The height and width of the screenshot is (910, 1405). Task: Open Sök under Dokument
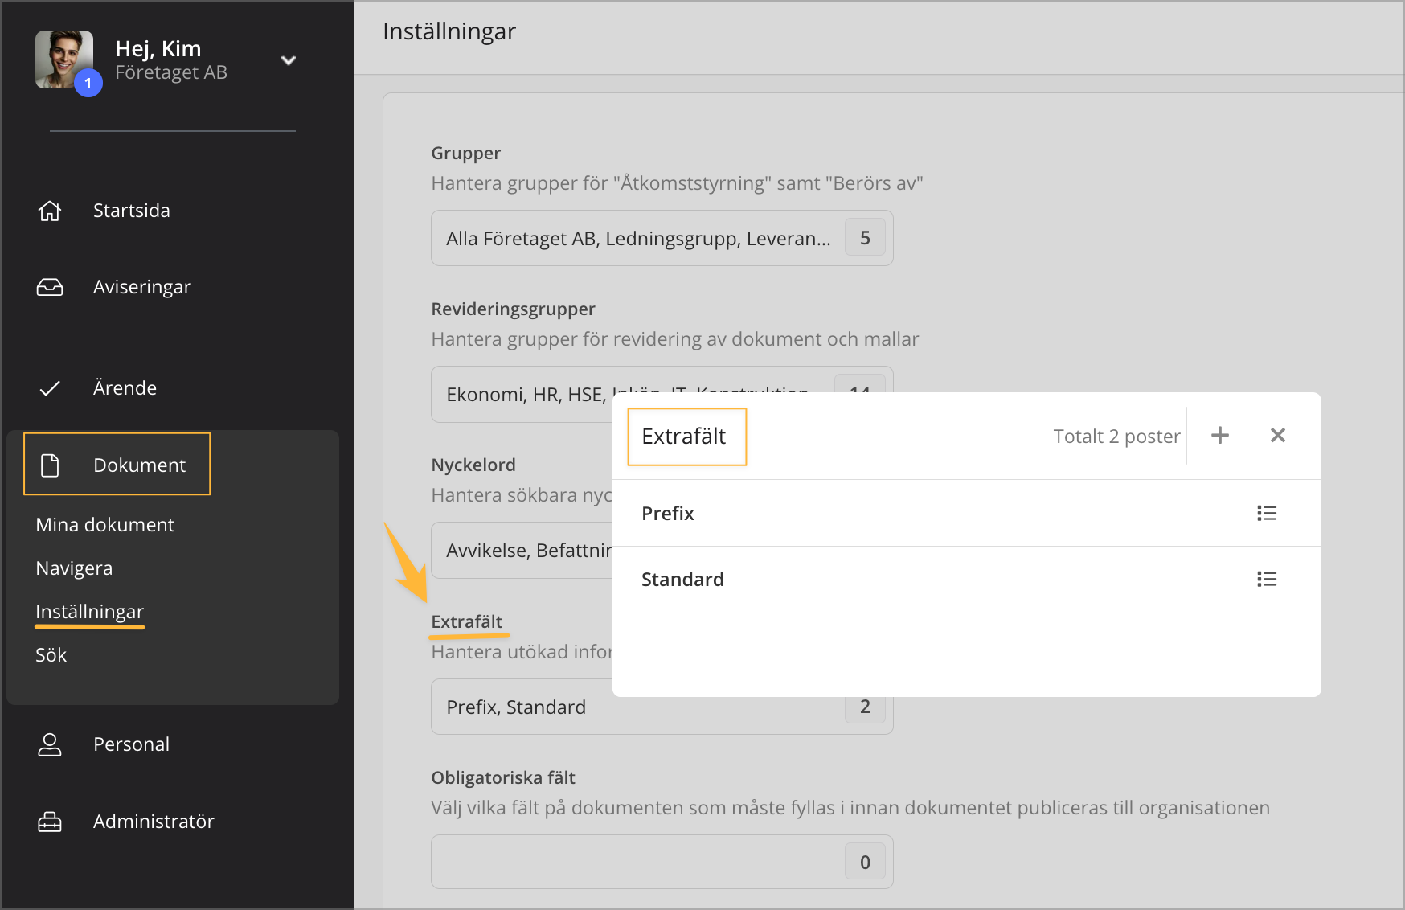51,655
